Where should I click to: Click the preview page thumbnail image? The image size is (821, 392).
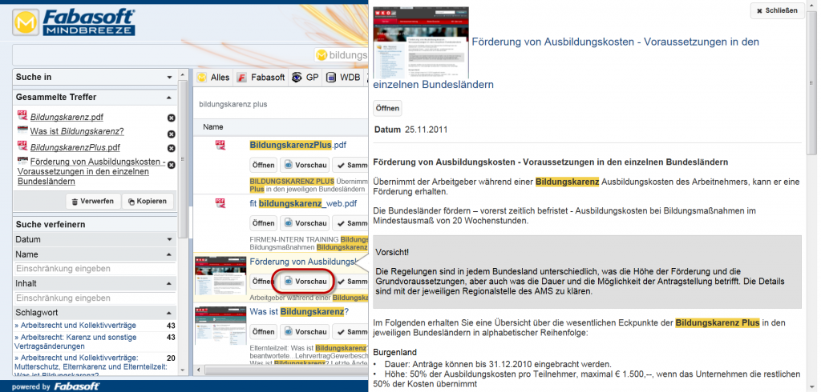pos(421,43)
